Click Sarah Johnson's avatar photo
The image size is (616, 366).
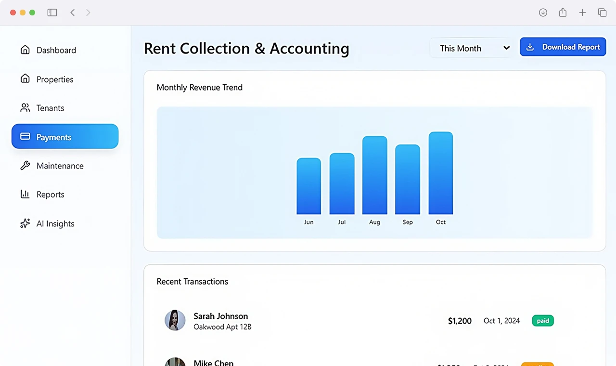coord(175,320)
